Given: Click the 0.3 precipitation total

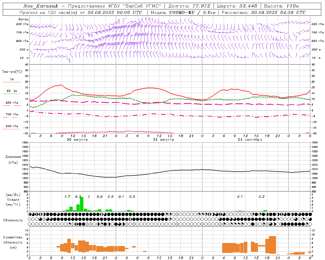Looking at the screenshot, I should (132, 197).
